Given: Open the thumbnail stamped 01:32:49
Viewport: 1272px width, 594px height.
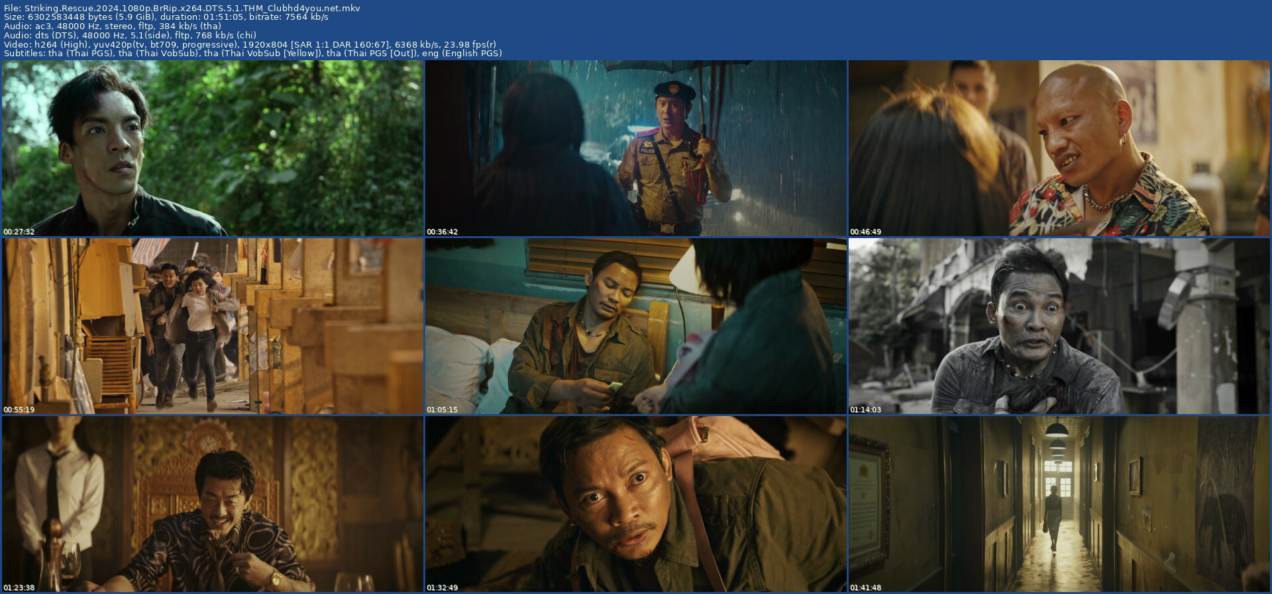Looking at the screenshot, I should [636, 504].
